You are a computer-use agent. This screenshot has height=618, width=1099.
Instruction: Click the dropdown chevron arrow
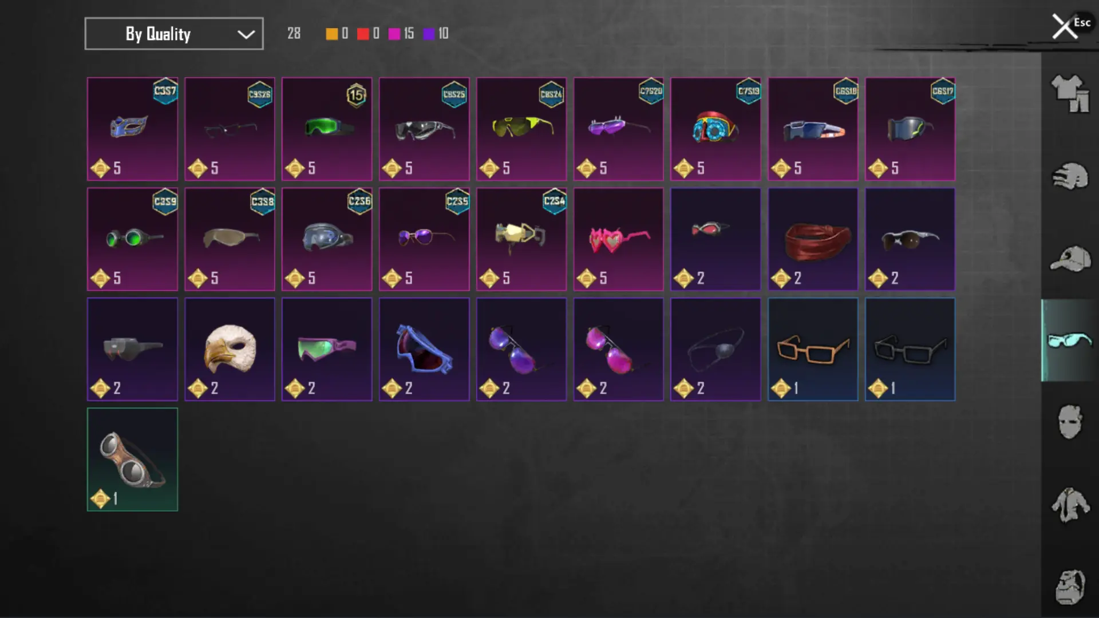coord(246,34)
